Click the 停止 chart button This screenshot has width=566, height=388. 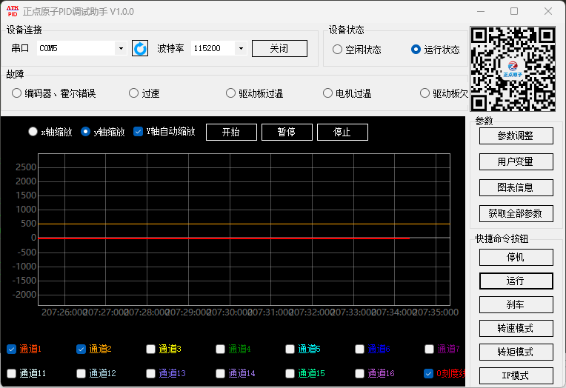[342, 132]
